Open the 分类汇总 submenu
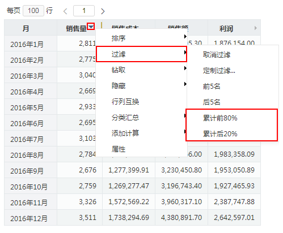This screenshot has width=283, height=233. point(141,118)
